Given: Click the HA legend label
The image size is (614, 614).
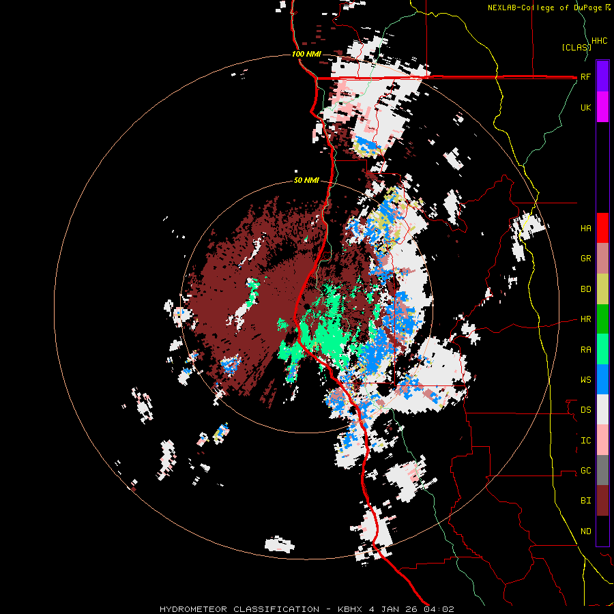Looking at the screenshot, I should (585, 229).
